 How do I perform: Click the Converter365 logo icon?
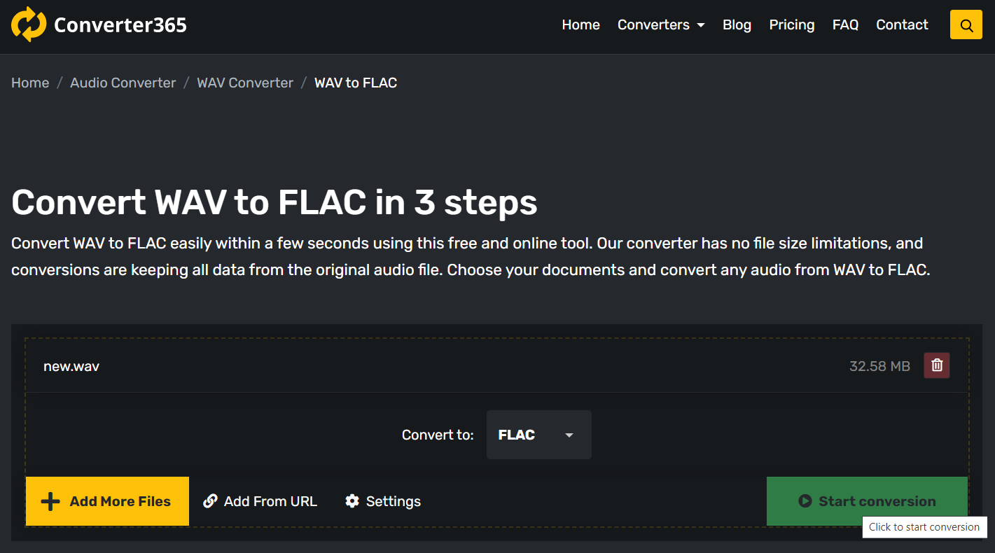pos(29,24)
